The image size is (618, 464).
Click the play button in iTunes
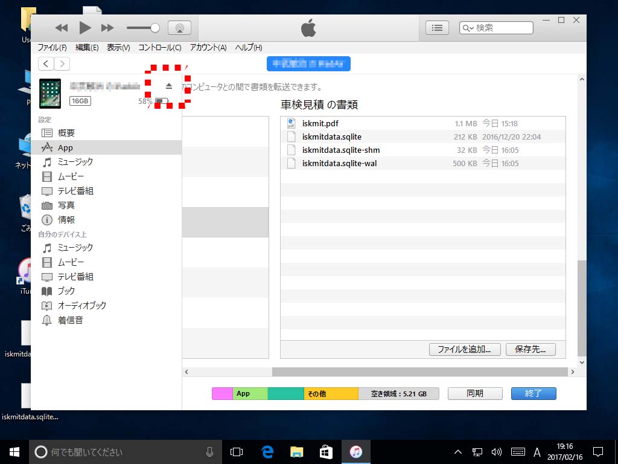click(85, 27)
